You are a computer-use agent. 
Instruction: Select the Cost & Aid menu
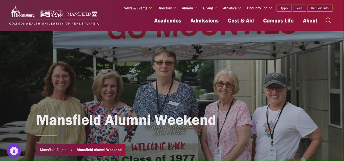[241, 21]
